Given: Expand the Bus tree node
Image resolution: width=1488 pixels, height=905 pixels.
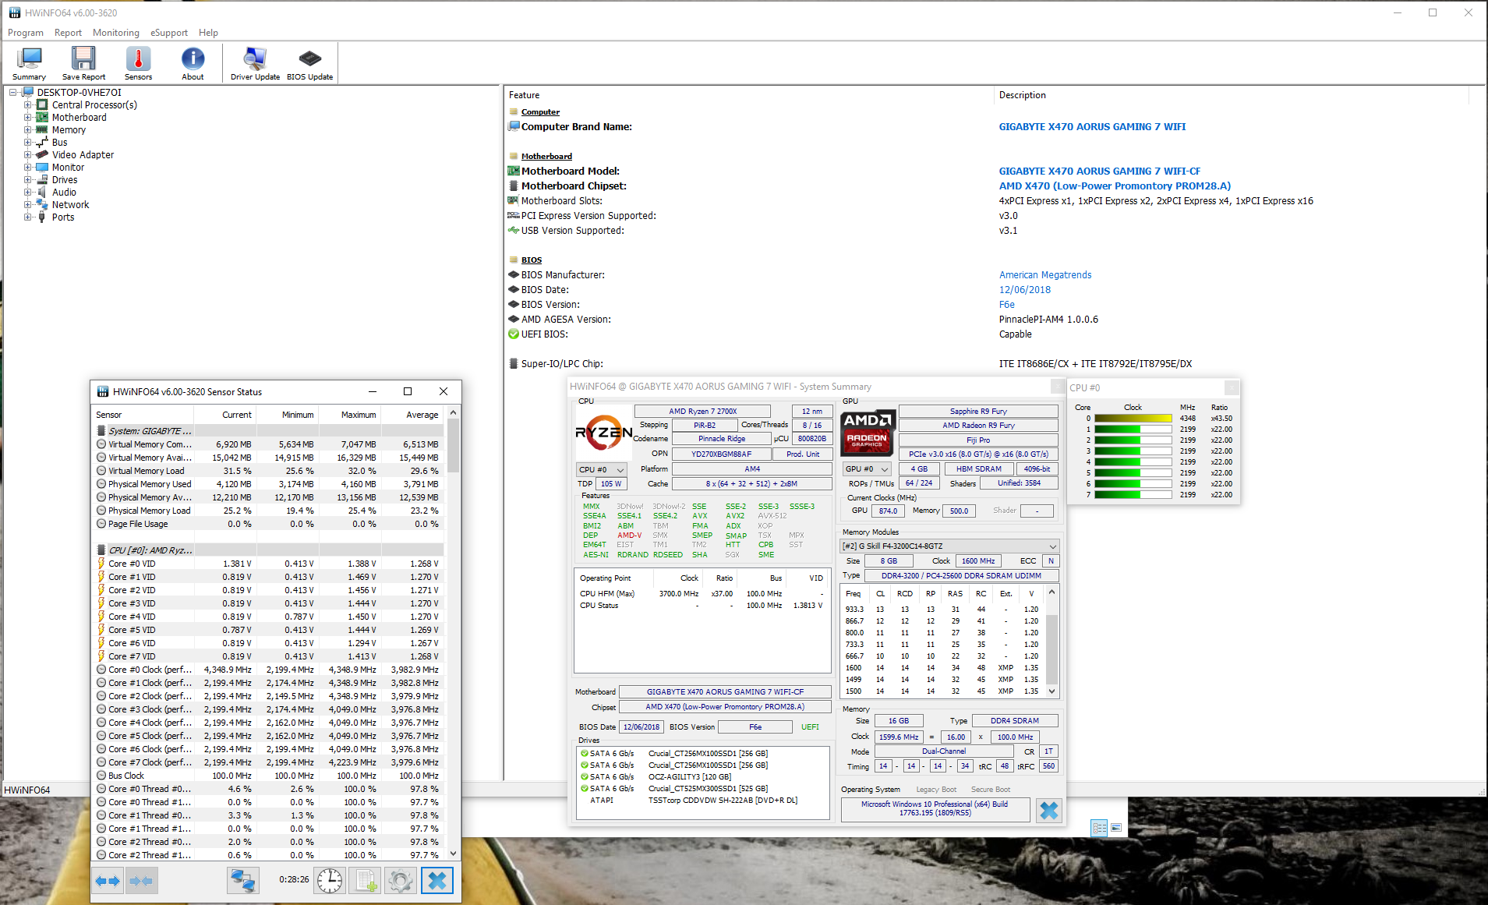Looking at the screenshot, I should [x=27, y=143].
